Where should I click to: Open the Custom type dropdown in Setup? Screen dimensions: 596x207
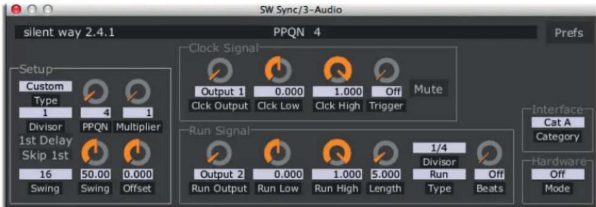tap(45, 86)
